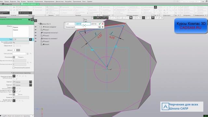This screenshot has height=117, width=208.
Task: Toggle the Отклонения / Пределы switch
Action: (x=15, y=57)
